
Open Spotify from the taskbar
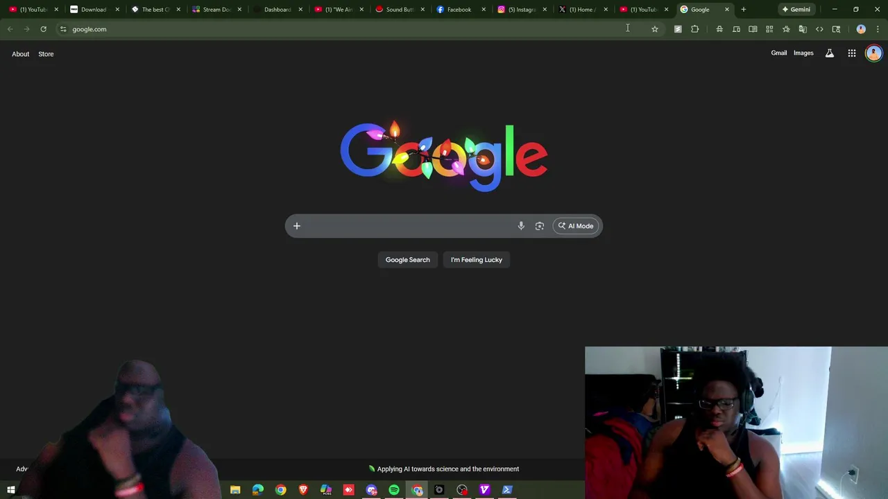tap(394, 490)
